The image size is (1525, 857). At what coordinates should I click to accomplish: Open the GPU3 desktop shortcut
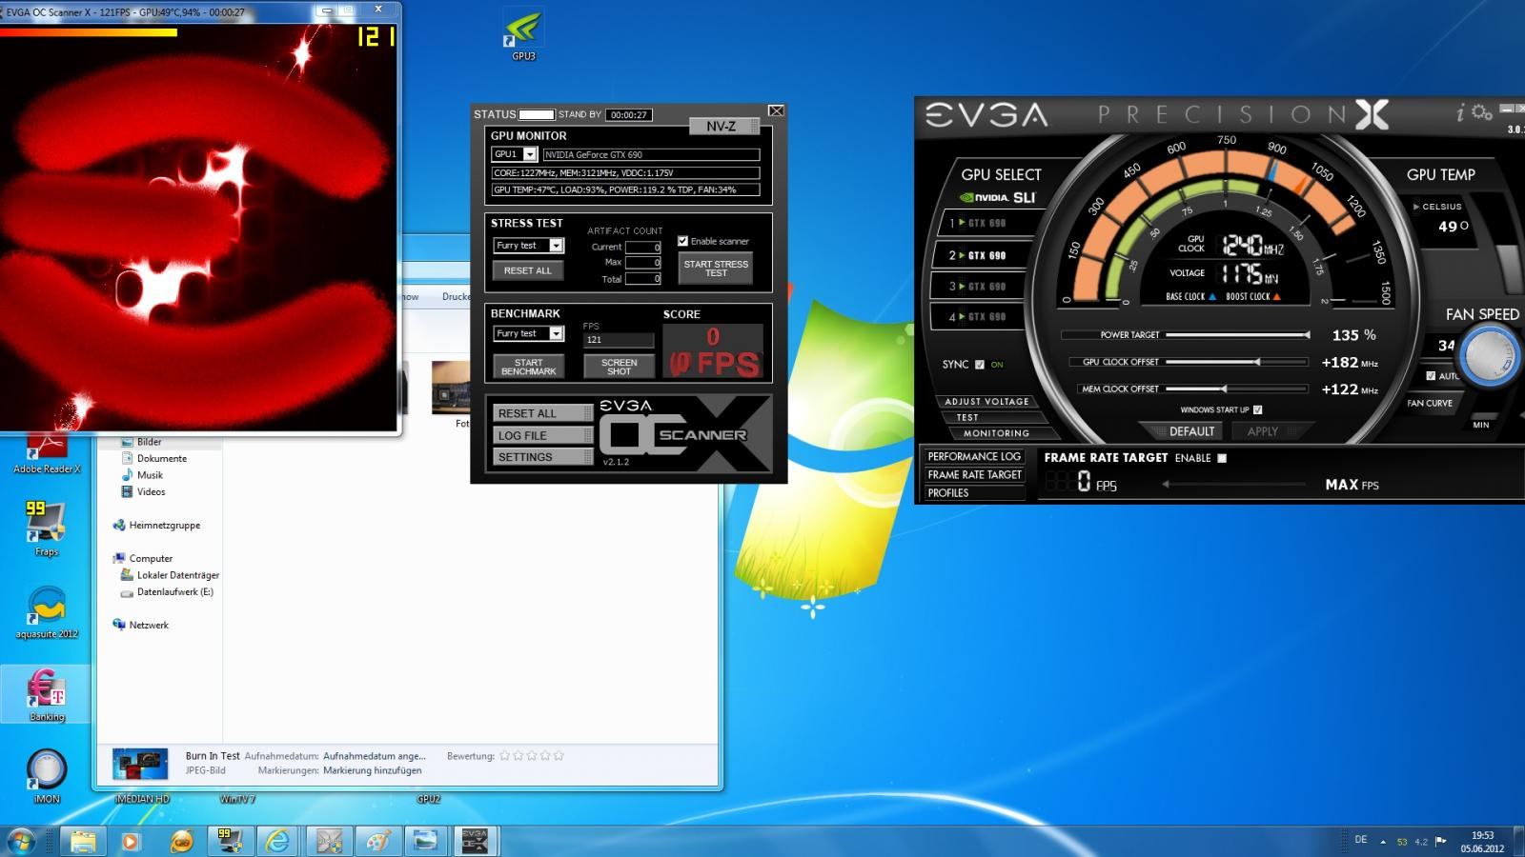pos(523,35)
